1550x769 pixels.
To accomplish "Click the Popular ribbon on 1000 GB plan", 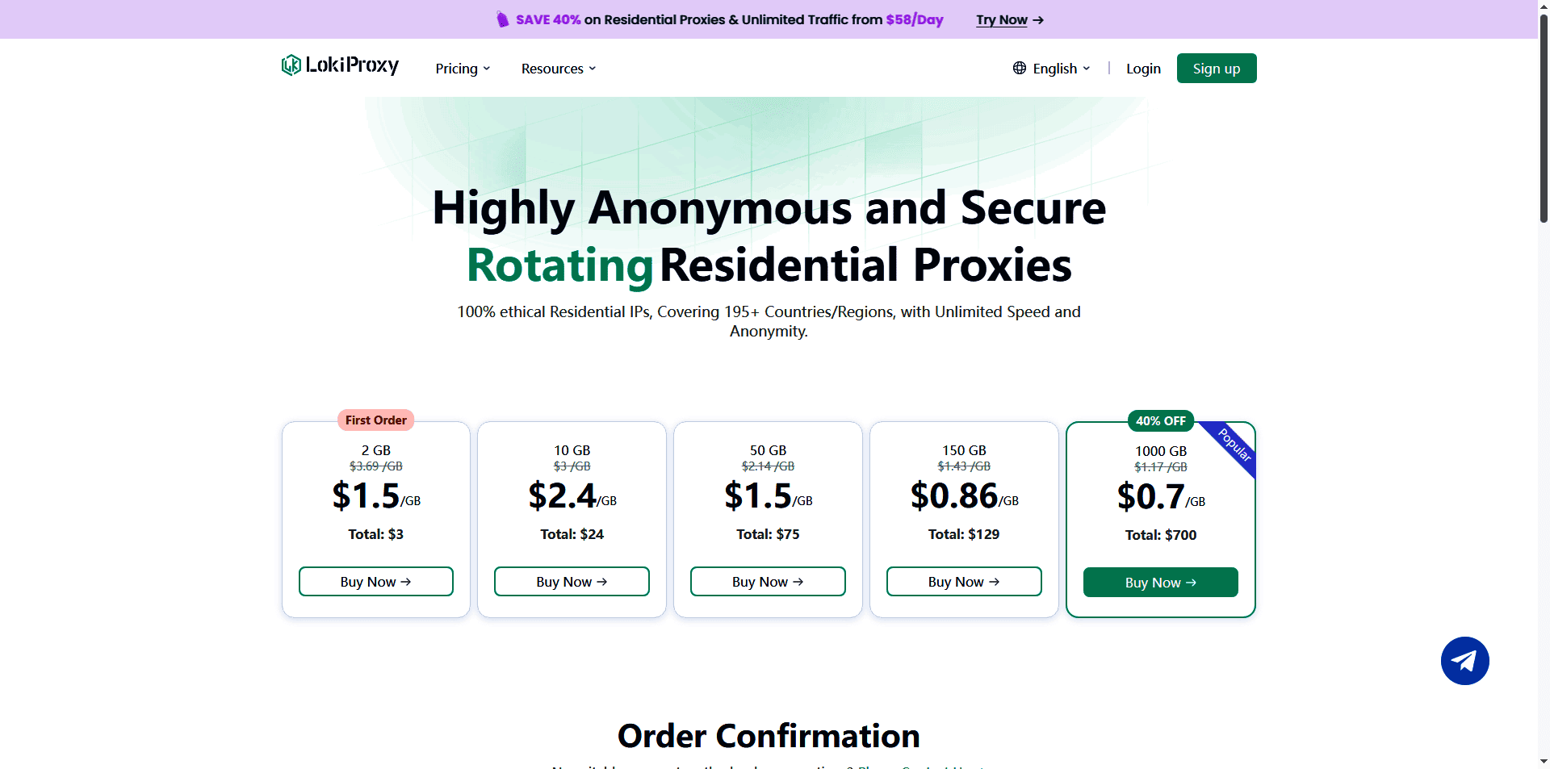I will coord(1234,445).
